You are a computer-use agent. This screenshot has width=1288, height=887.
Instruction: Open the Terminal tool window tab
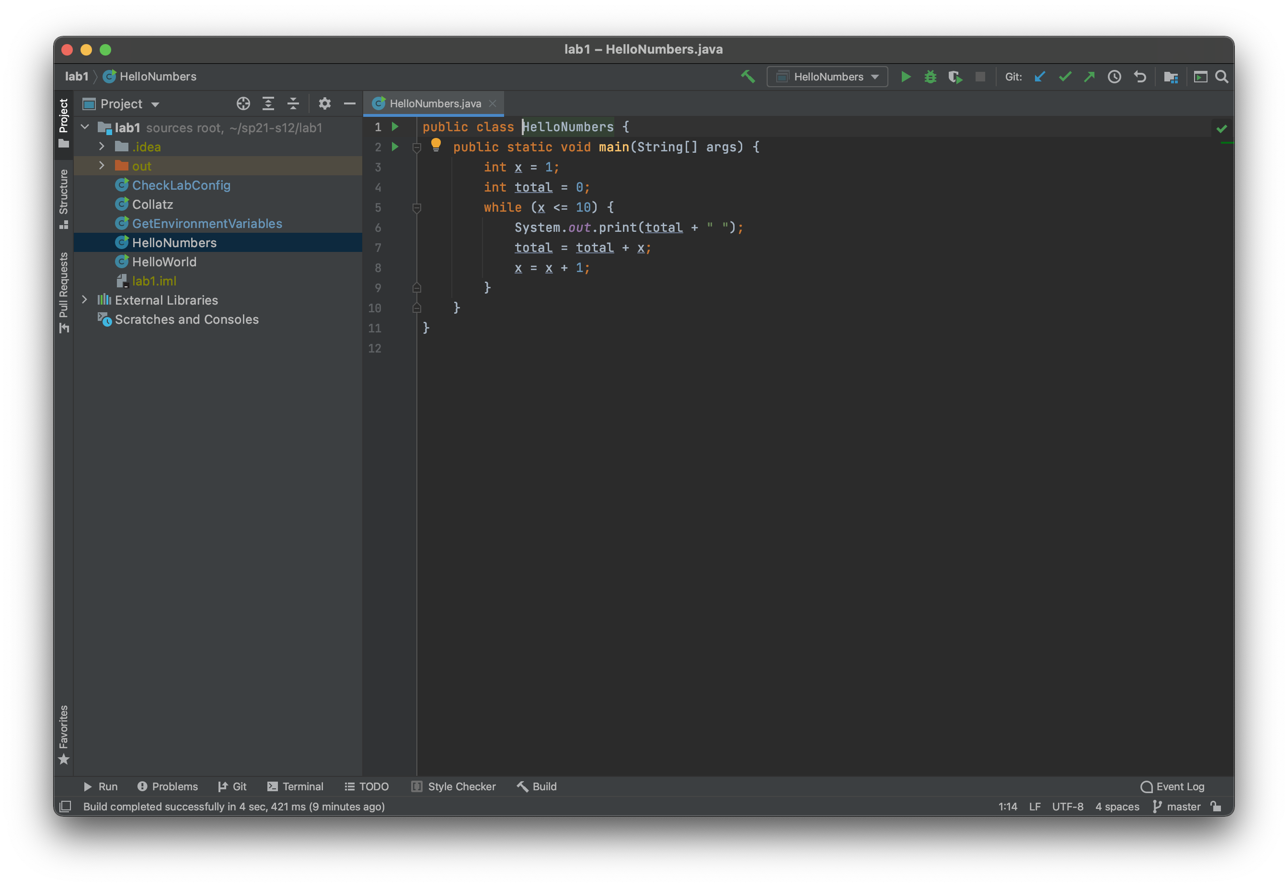296,786
